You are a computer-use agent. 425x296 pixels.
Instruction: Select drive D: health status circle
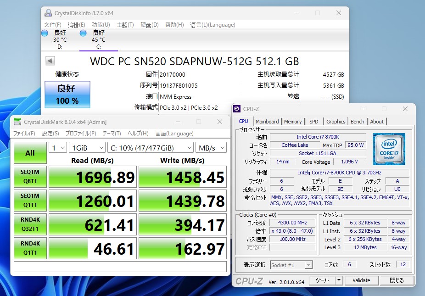pyautogui.click(x=45, y=33)
